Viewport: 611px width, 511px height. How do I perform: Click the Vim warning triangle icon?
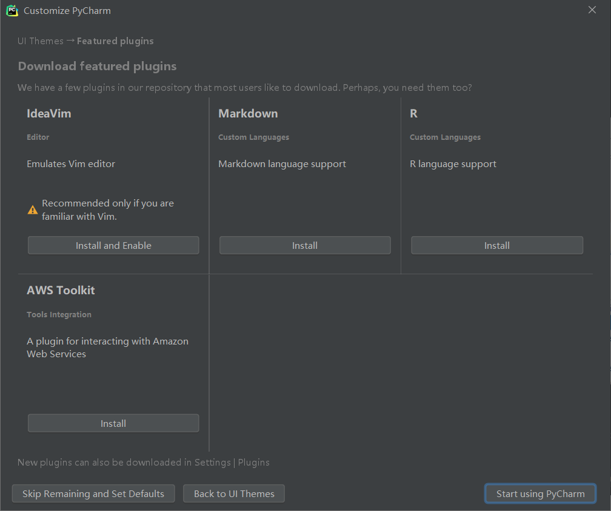click(x=33, y=210)
